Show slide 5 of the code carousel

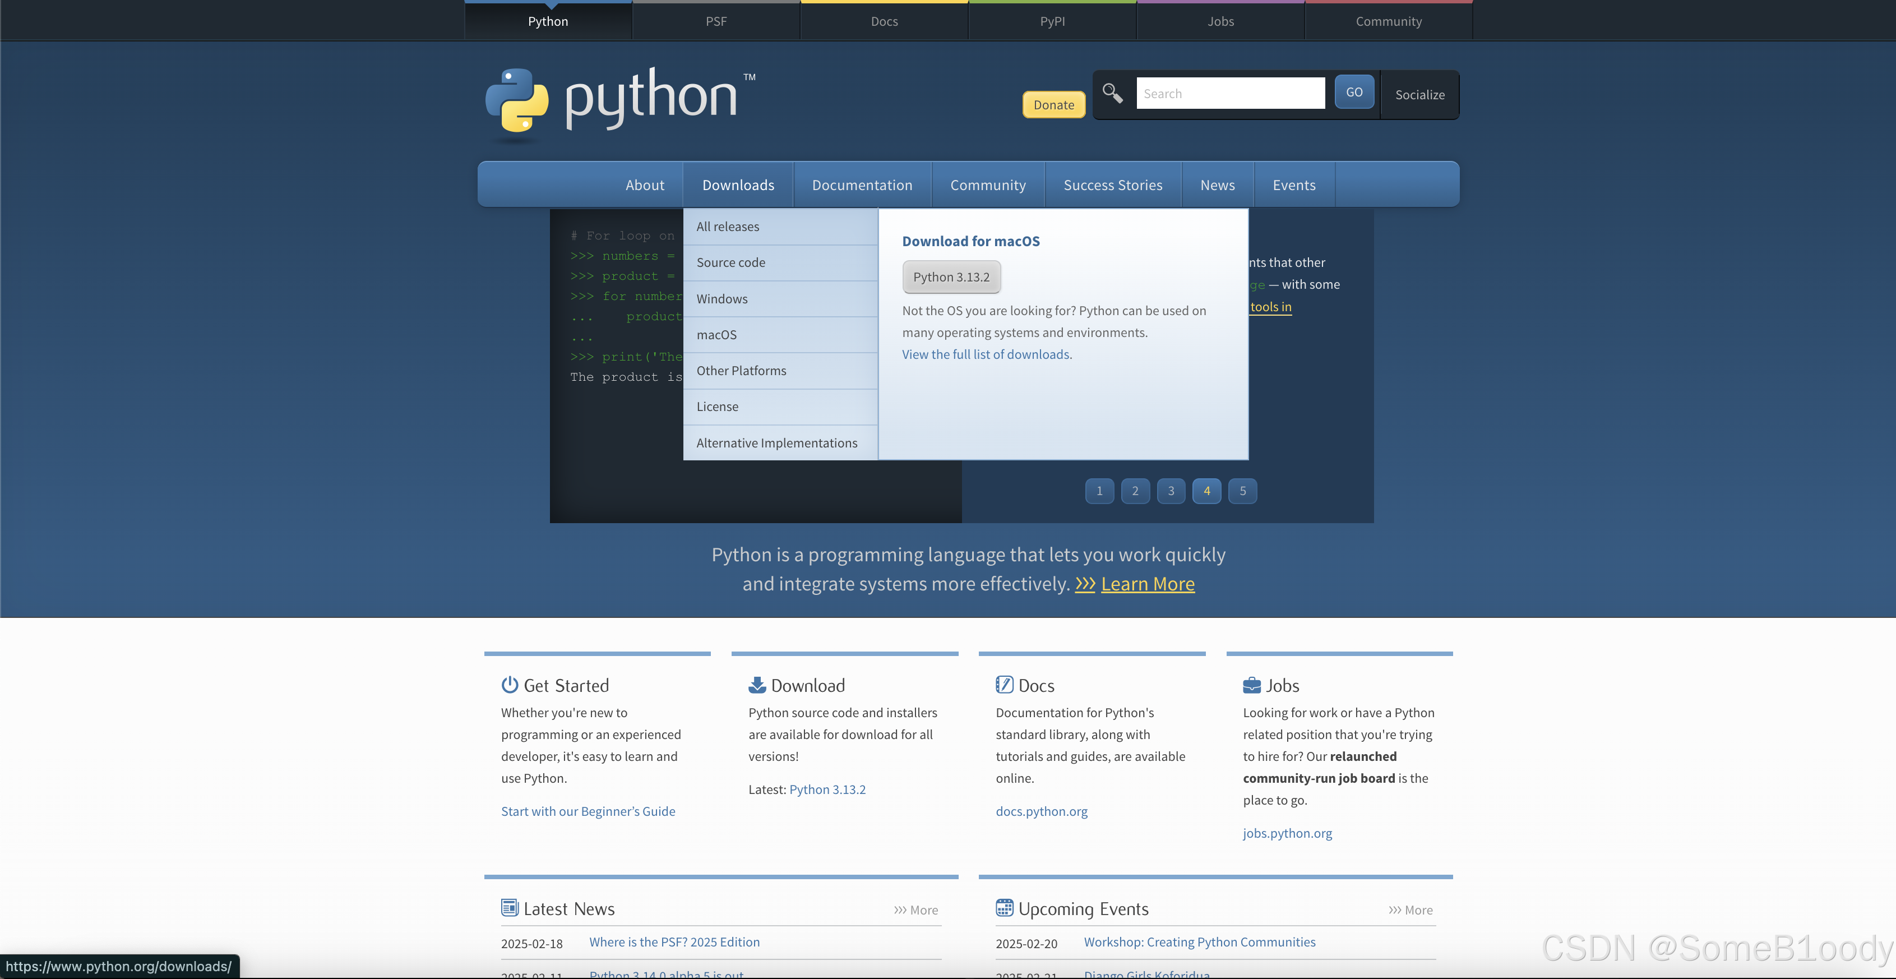(1243, 491)
